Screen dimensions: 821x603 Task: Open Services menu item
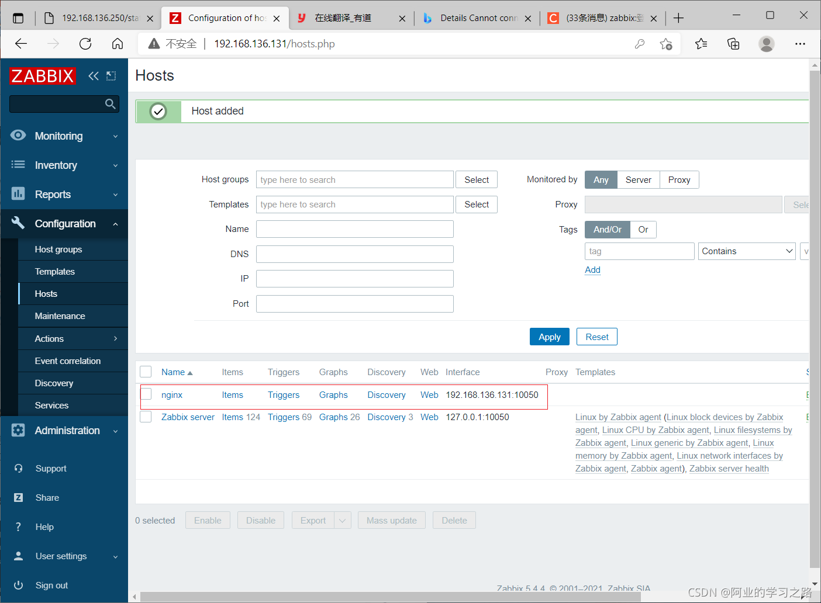(x=51, y=406)
